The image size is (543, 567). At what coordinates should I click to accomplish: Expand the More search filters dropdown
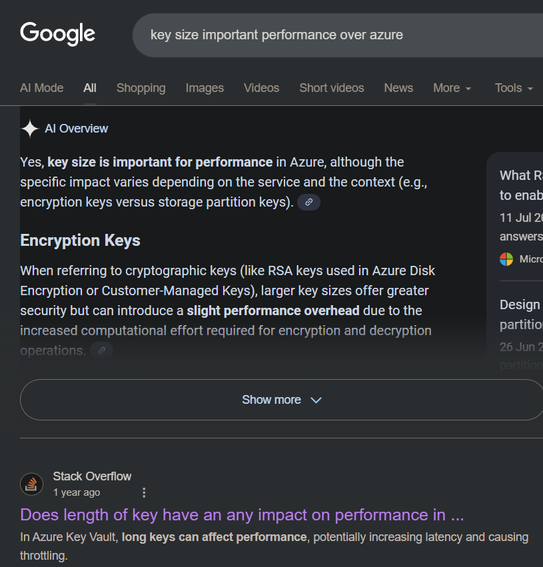point(452,88)
